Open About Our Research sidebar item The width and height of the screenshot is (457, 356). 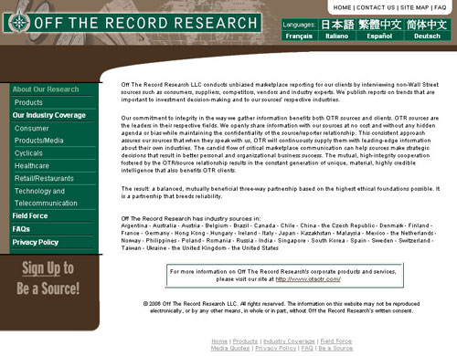click(46, 89)
